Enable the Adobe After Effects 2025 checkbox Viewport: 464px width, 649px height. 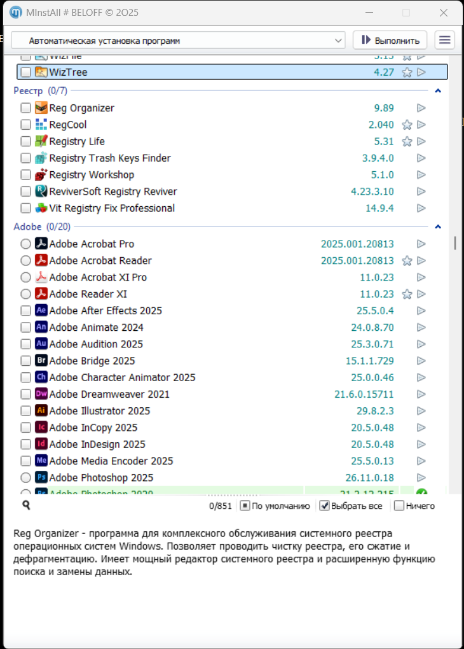point(25,311)
